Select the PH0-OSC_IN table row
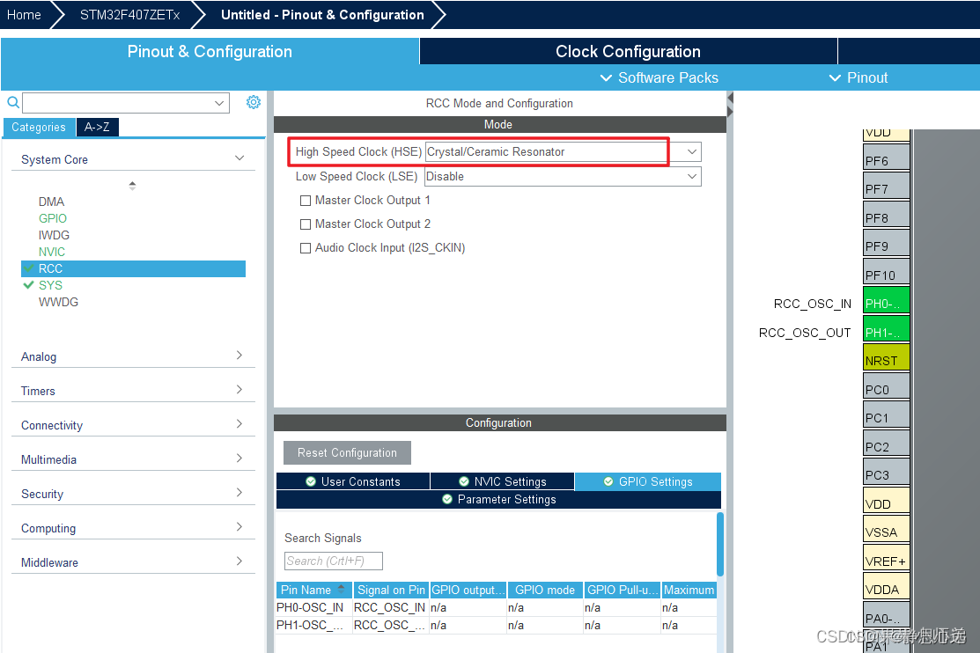 tap(497, 607)
